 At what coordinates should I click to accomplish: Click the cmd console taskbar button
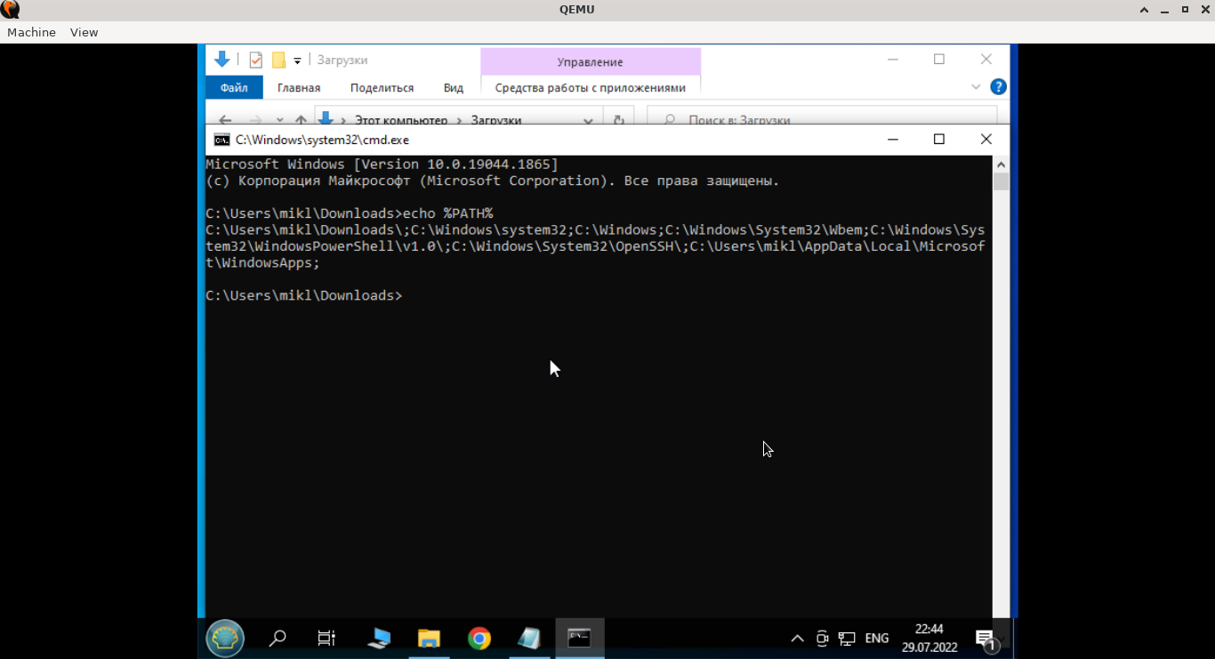click(580, 638)
